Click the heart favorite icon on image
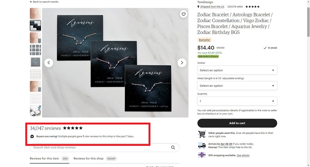The height and width of the screenshot is (167, 310). click(184, 14)
